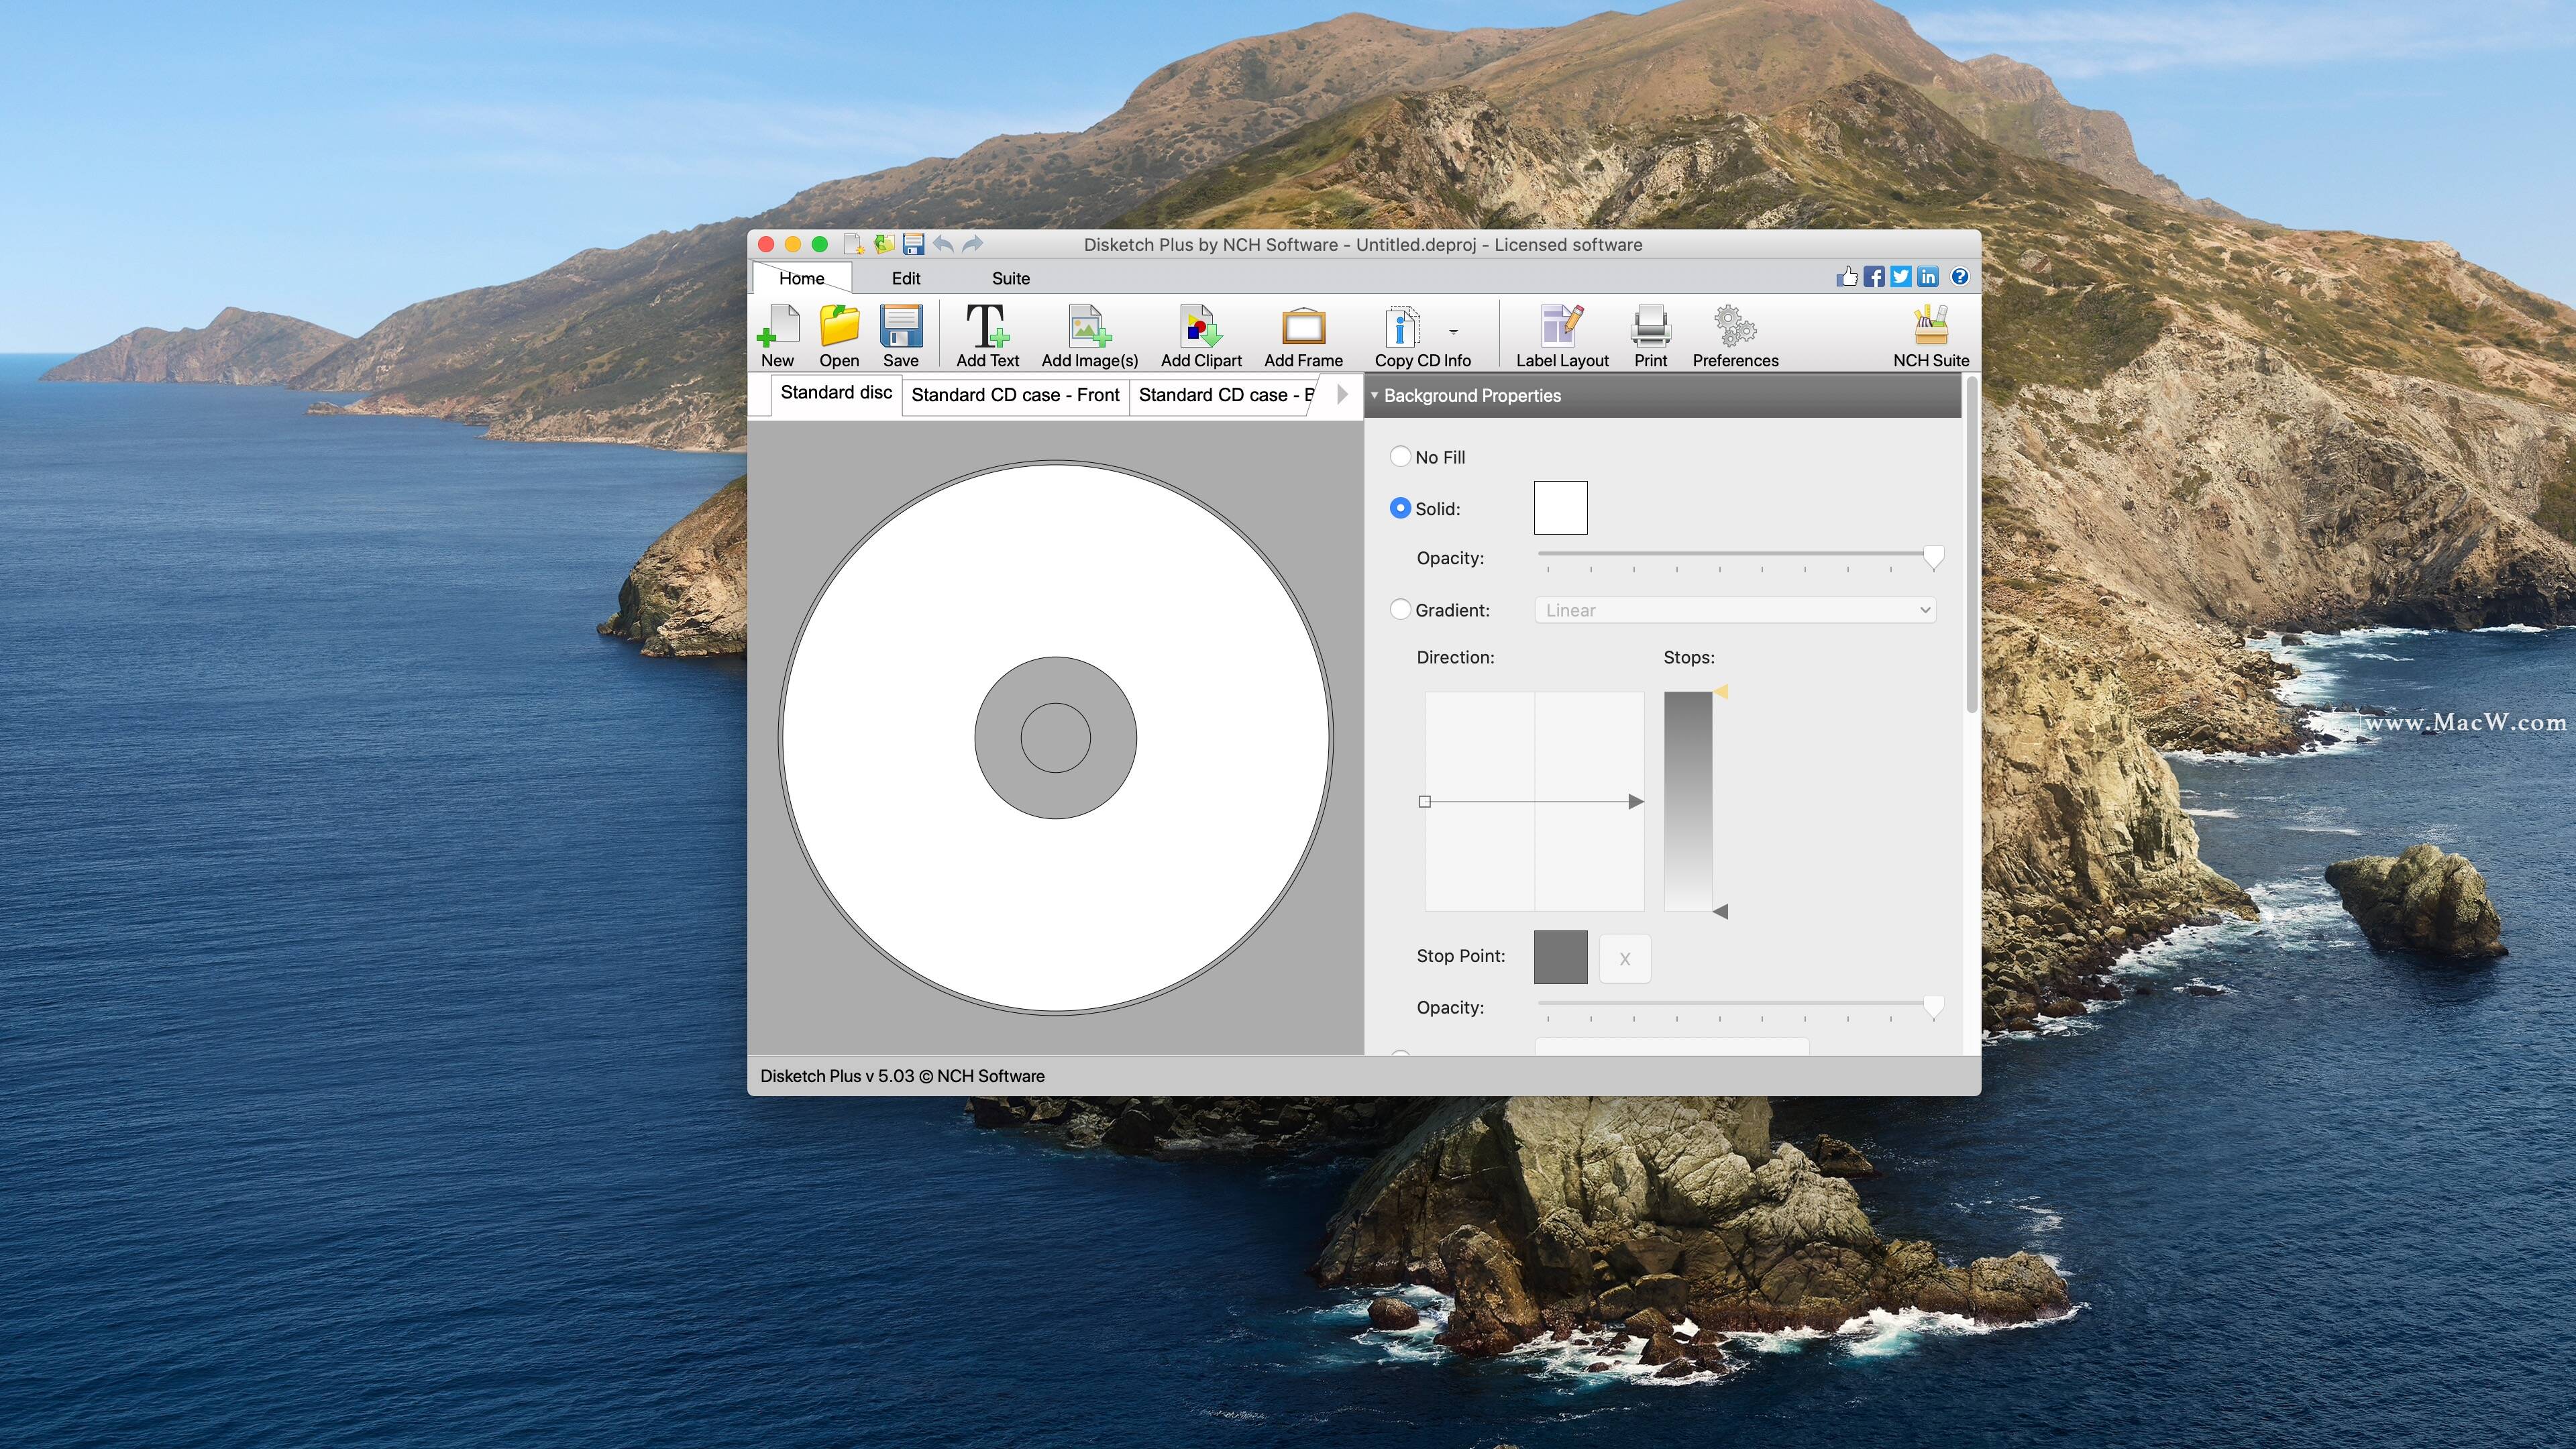The image size is (2576, 1449).
Task: Click the gradient direction start square handle
Action: (x=1425, y=801)
